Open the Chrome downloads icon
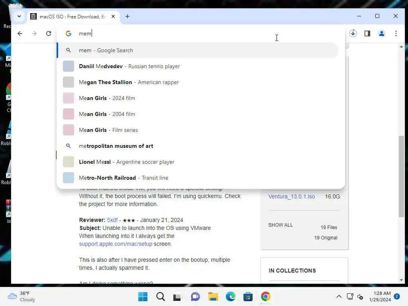 tap(353, 33)
